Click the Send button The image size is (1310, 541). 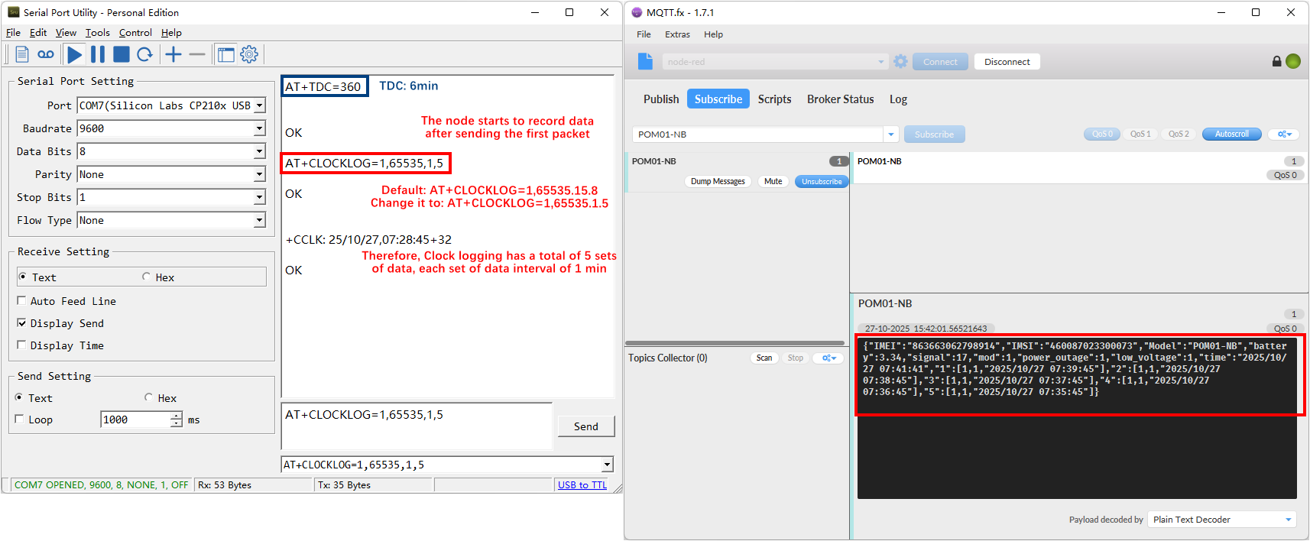[x=586, y=426]
